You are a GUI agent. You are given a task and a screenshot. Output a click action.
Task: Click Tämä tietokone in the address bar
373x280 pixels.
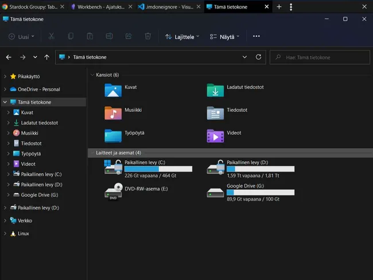90,57
